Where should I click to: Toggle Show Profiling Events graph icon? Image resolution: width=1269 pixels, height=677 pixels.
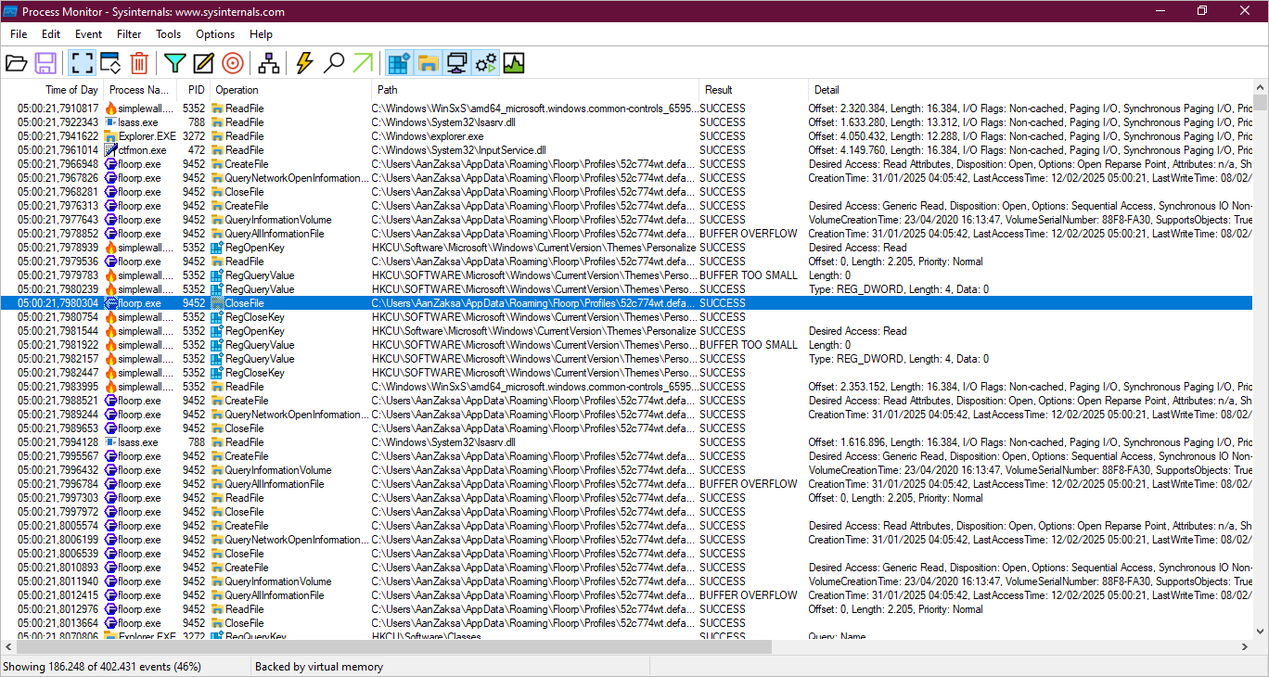point(514,63)
